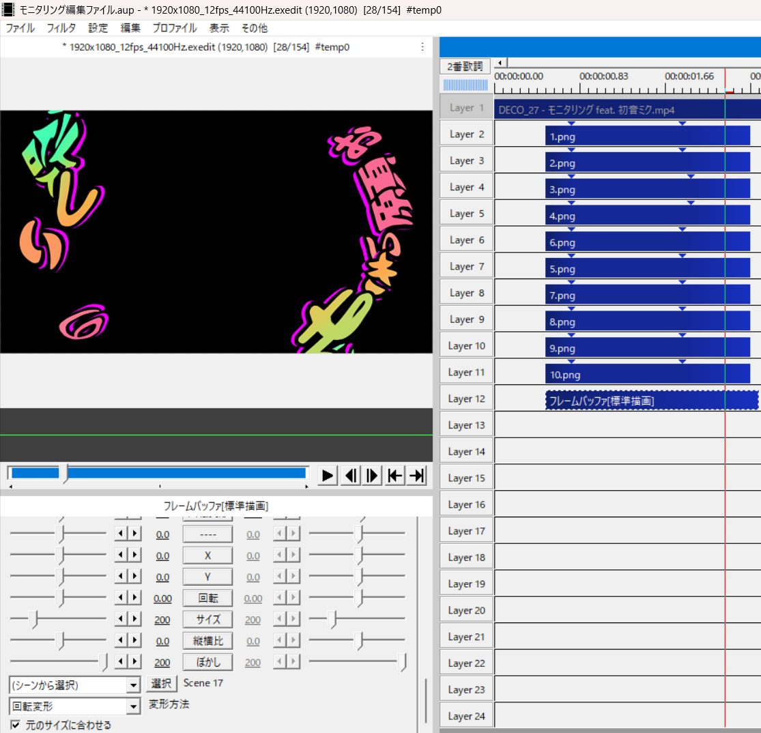The width and height of the screenshot is (761, 733).
Task: Decrease the サイズ value with left arrow
Action: pos(121,619)
